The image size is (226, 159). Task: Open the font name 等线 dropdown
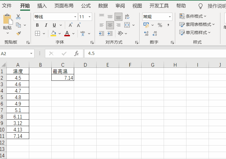click(75, 17)
